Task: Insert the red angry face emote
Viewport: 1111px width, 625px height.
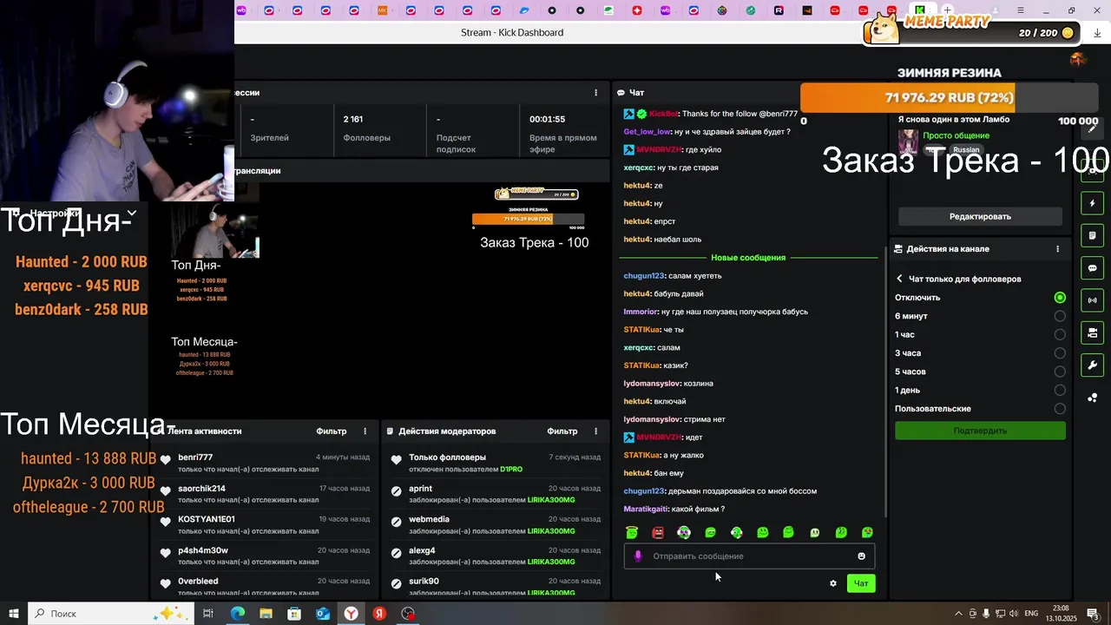Action: 658,532
